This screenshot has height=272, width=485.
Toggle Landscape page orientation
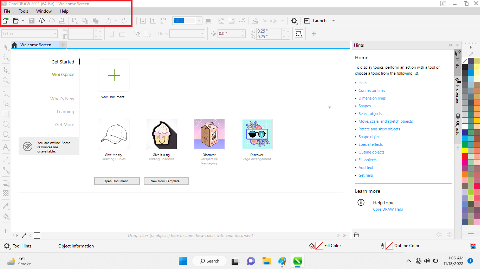point(122,34)
